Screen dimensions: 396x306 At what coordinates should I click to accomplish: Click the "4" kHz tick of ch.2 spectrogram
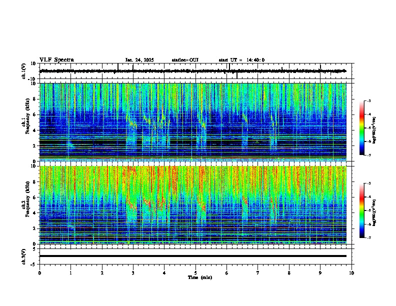click(34, 213)
